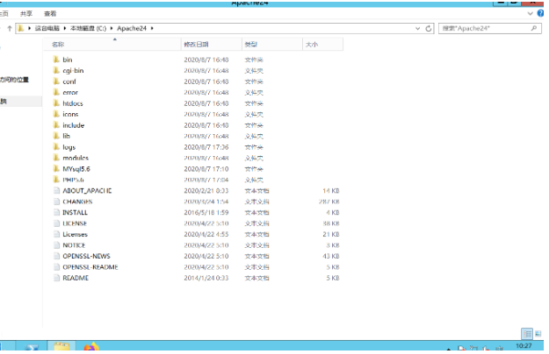
Task: Open address bar history dropdown
Action: click(417, 28)
